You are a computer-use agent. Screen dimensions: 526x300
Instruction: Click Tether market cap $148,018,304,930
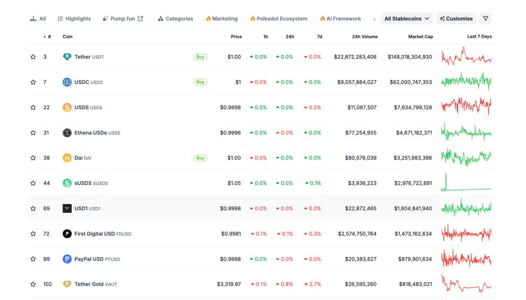point(410,57)
